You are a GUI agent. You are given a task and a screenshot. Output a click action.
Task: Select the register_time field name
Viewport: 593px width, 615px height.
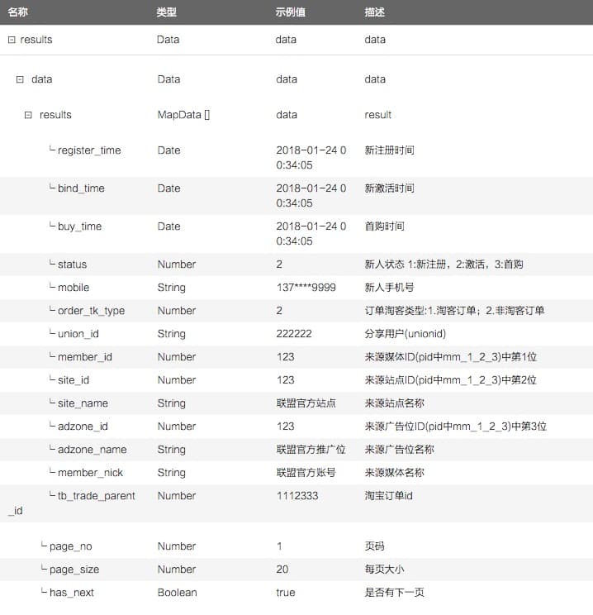pyautogui.click(x=89, y=150)
